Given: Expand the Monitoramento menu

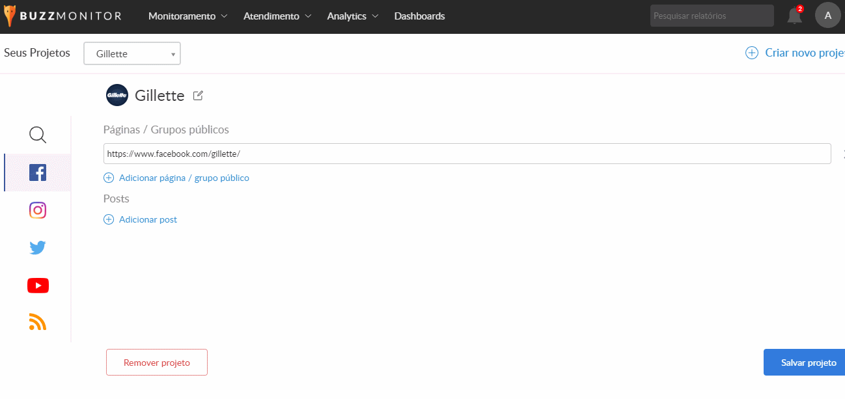Looking at the screenshot, I should coord(187,16).
